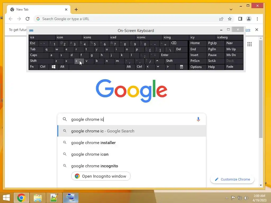This screenshot has height=203, width=271.
Task: Pick the 'icon' text prediction
Action: 69,37
